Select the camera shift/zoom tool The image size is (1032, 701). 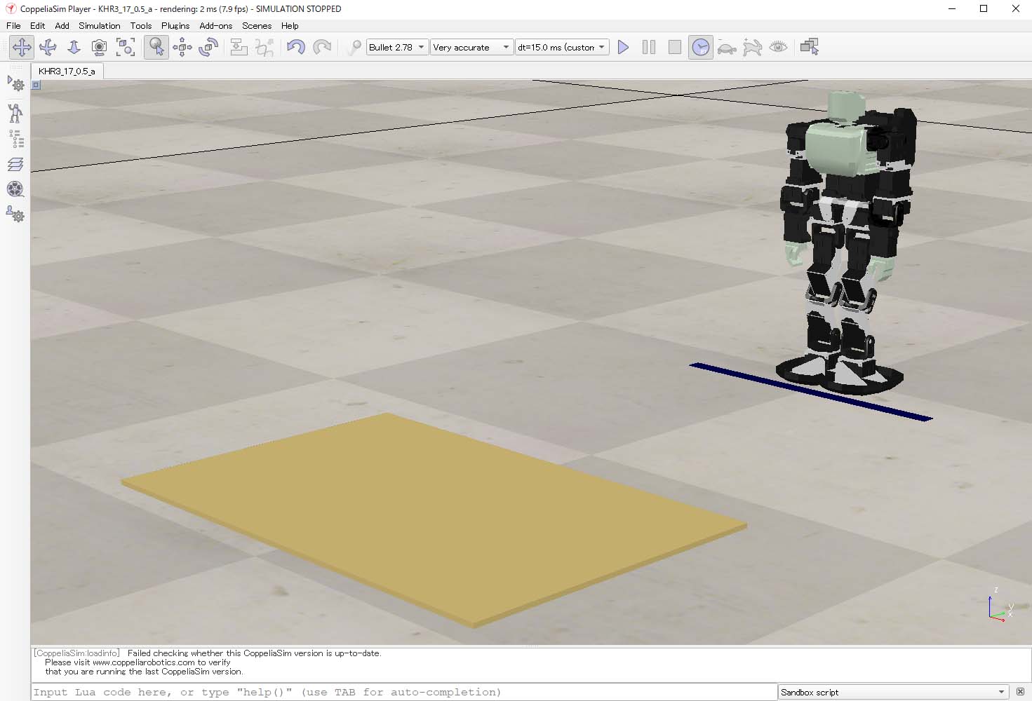tap(74, 47)
